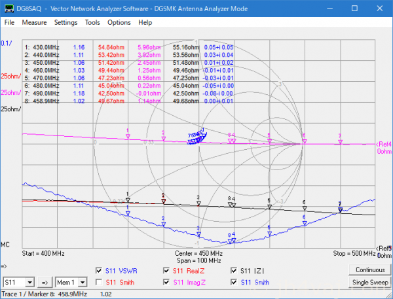
Task: Toggle the S11 |Z| trace checkbox
Action: [234, 270]
